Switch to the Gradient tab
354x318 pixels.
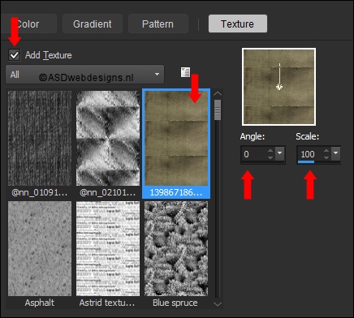[x=93, y=24]
